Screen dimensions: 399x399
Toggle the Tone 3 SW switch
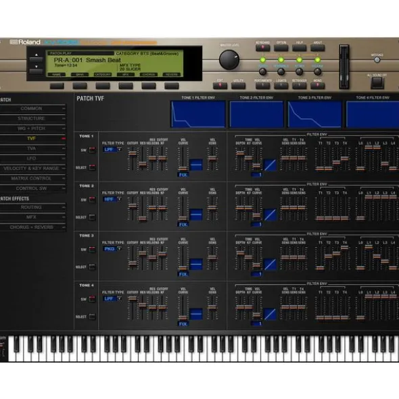coord(92,249)
